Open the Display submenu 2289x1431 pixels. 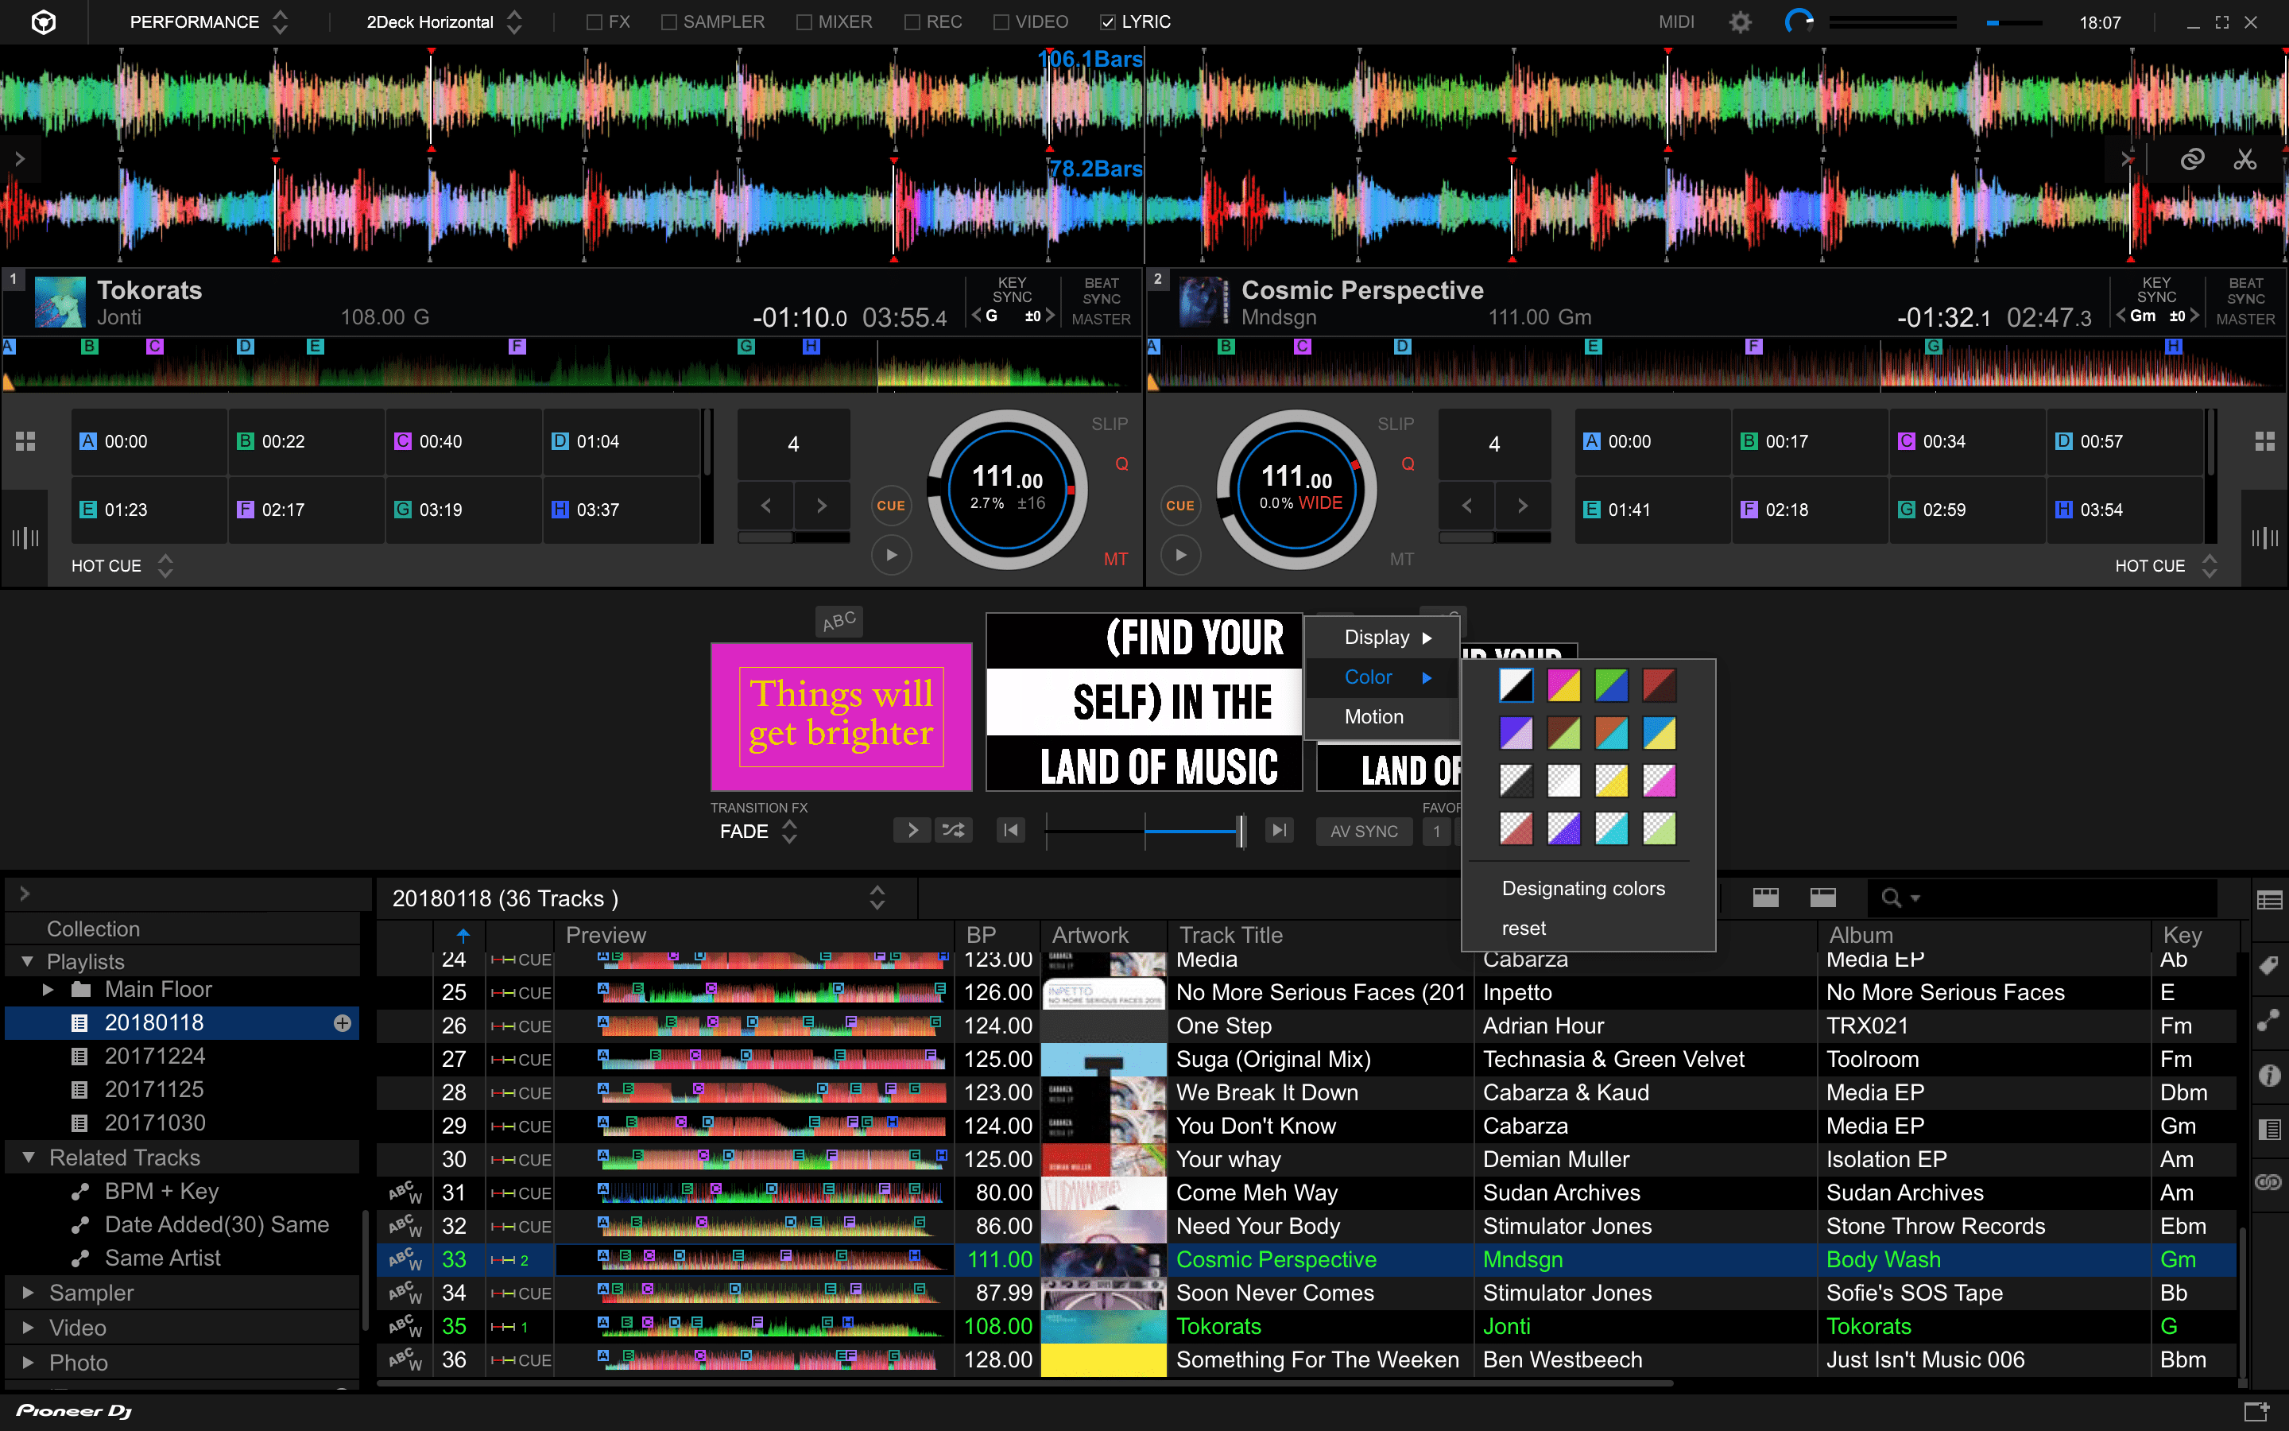(x=1384, y=638)
